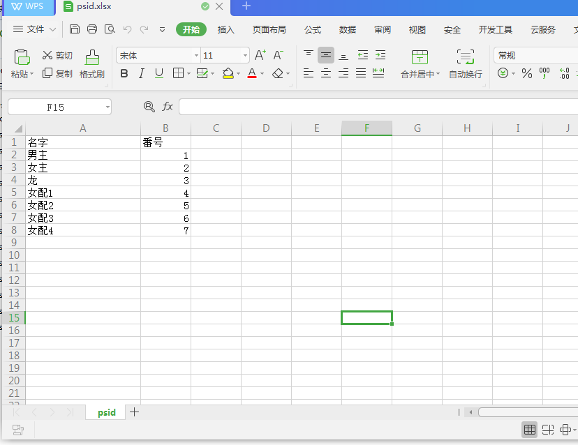578x445 pixels.
Task: Open the 公式 ribbon tab
Action: tap(313, 29)
